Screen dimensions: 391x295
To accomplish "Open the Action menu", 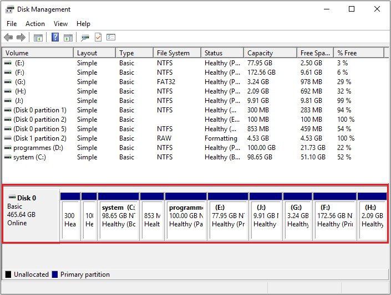I will (35, 24).
